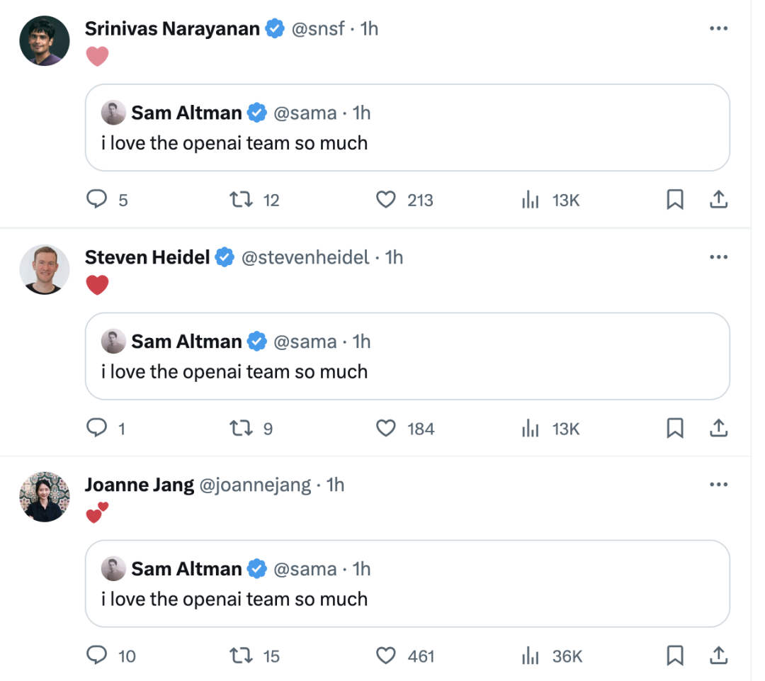Bookmark Joanne Jang's tweet
This screenshot has height=681, width=765.
click(675, 656)
